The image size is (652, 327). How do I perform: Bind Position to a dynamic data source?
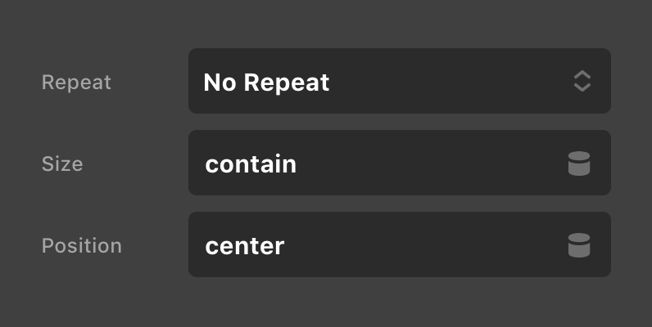click(579, 245)
